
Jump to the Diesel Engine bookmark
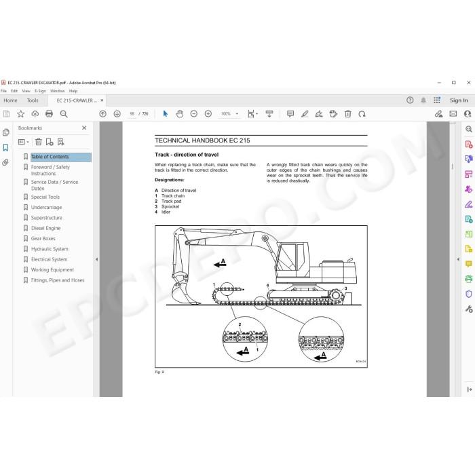point(45,228)
